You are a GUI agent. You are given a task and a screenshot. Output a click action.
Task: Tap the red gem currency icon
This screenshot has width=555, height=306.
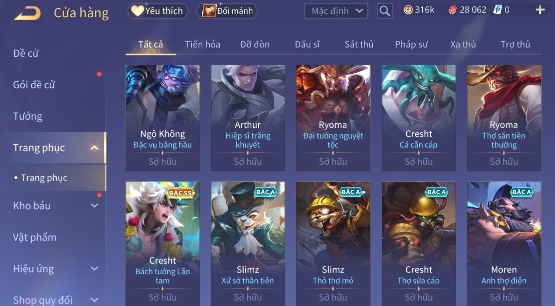(x=452, y=10)
